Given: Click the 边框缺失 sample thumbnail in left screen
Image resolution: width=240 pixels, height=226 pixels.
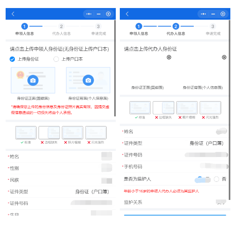Looking at the screenshot, I should point(49,132).
